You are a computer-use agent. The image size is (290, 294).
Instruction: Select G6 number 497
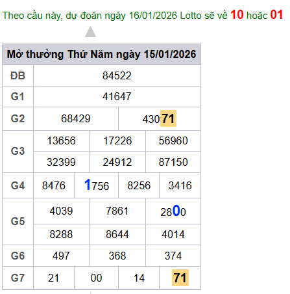[61, 256]
